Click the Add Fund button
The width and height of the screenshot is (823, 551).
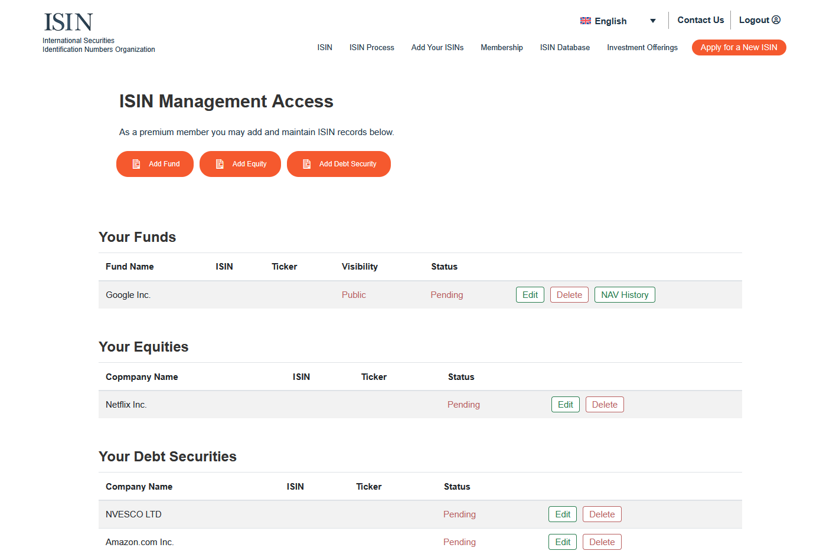click(x=155, y=164)
